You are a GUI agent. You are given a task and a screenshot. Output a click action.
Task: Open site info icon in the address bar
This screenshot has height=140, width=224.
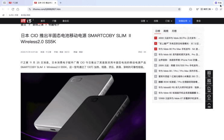click(30, 9)
